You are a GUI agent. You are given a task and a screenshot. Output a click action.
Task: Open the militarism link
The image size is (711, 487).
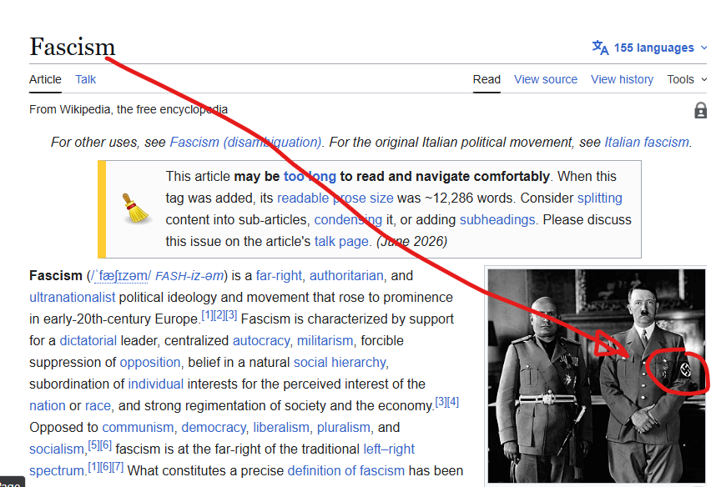[x=325, y=341]
